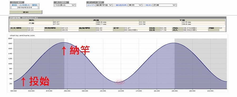237x97 pixels.
Task: Click the red 投始 arrow annotation
Action: point(35,81)
